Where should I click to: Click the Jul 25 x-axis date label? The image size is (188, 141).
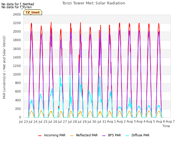pyautogui.click(x=43, y=122)
